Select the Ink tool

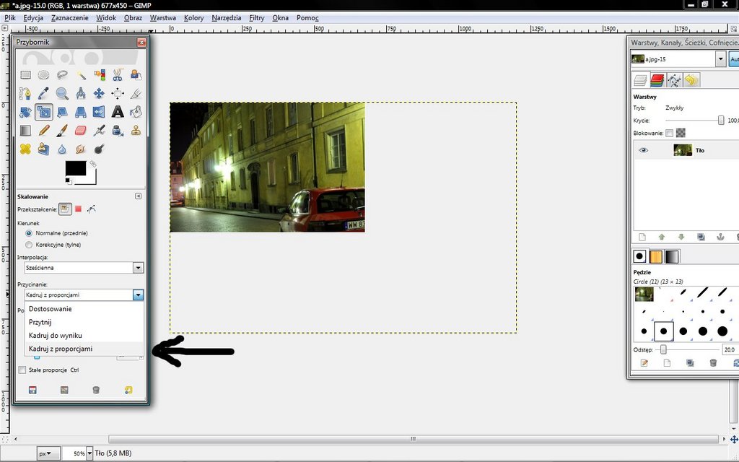[x=118, y=131]
